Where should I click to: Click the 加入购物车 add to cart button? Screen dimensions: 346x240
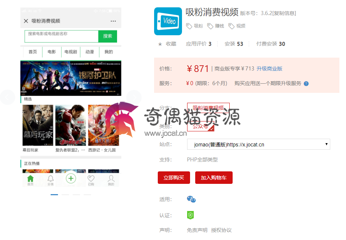(x=214, y=178)
